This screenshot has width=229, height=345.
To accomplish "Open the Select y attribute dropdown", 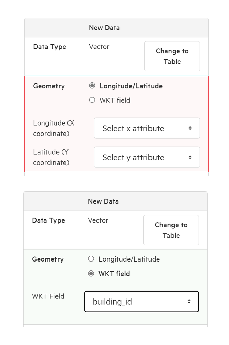I will [147, 157].
